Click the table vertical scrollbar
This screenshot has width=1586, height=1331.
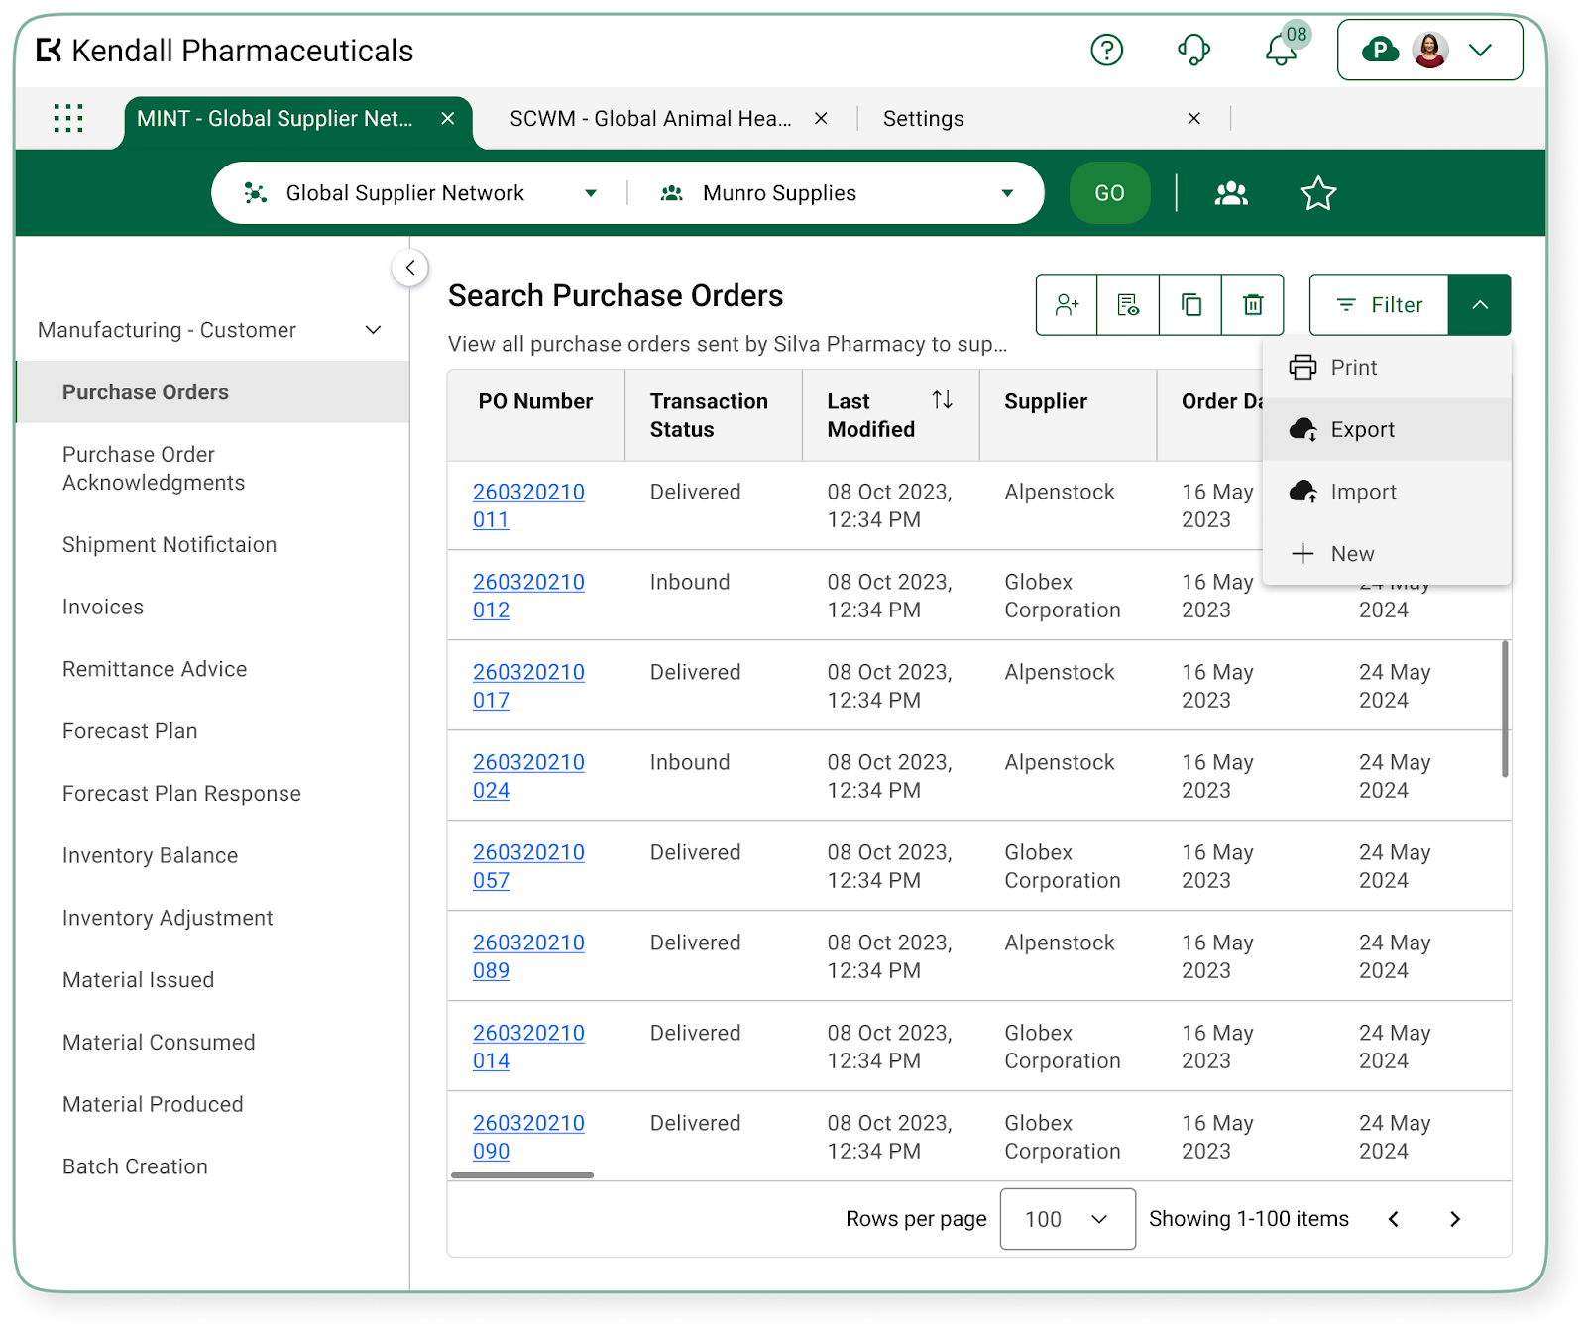(x=1505, y=709)
